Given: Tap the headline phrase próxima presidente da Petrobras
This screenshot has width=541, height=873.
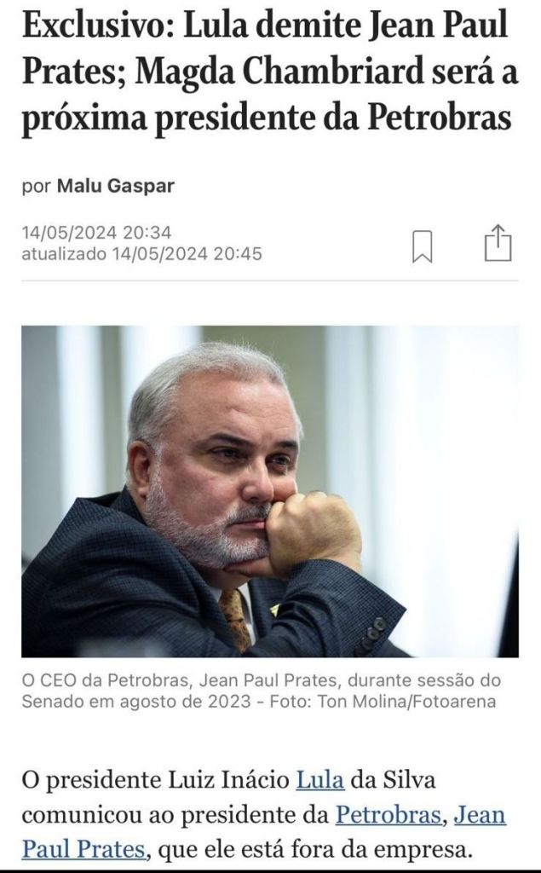Looking at the screenshot, I should (266, 118).
